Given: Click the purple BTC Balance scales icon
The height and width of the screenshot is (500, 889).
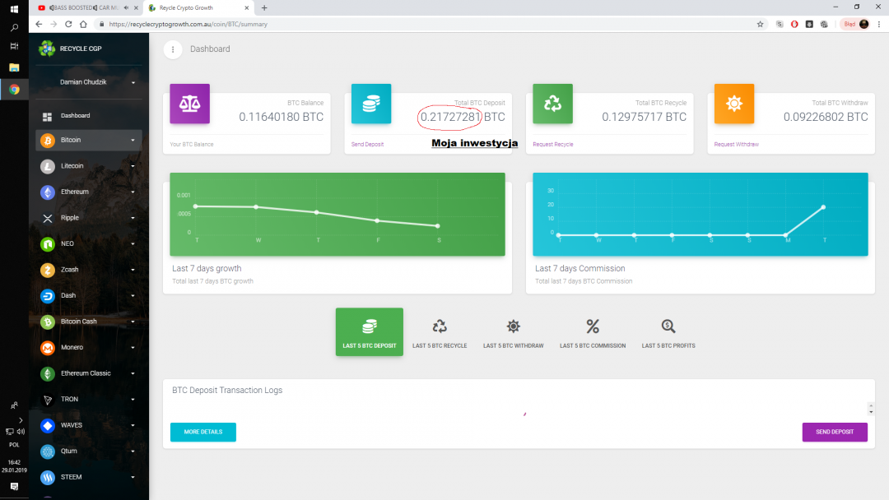Looking at the screenshot, I should (189, 104).
